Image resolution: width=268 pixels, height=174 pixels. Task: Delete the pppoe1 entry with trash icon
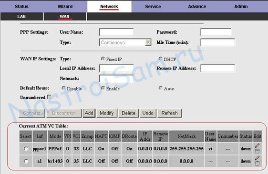[x=257, y=151]
